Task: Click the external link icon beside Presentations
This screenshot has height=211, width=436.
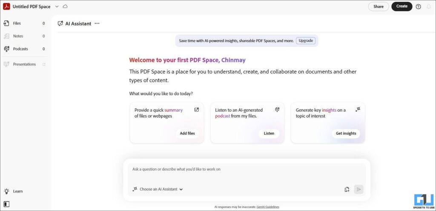Action: pyautogui.click(x=44, y=65)
